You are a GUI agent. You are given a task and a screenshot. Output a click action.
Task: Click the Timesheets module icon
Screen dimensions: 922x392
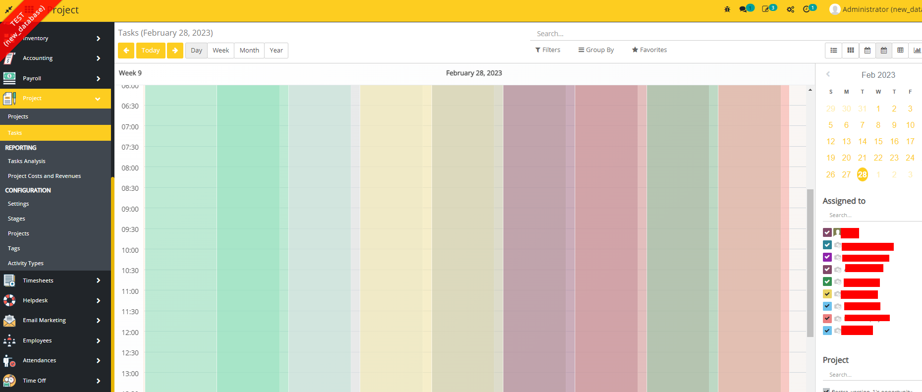(x=9, y=280)
